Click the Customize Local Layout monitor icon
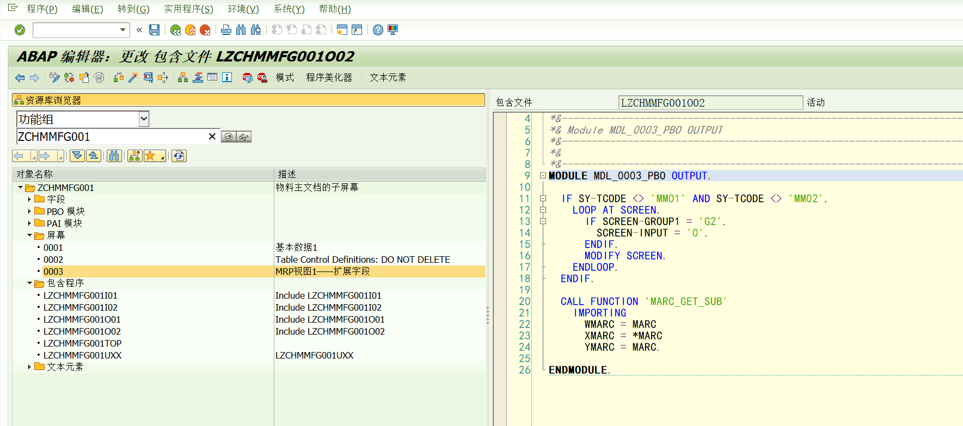This screenshot has width=963, height=426. pos(392,30)
